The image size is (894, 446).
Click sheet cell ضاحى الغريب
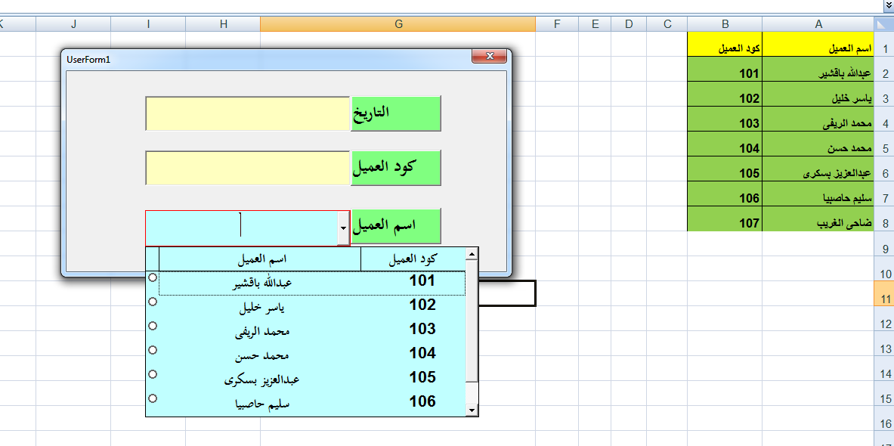tap(818, 219)
